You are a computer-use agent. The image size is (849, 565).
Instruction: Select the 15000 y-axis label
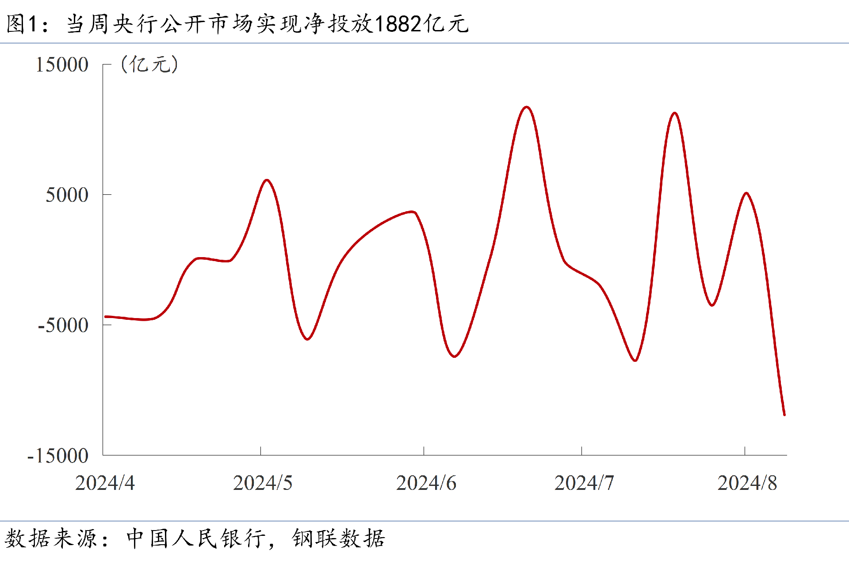coord(62,65)
